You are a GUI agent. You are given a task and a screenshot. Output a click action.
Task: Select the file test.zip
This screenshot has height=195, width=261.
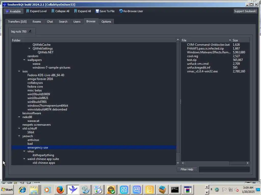point(192,60)
